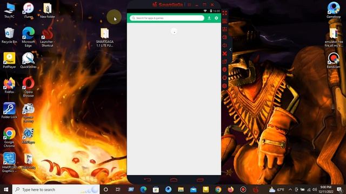Image resolution: width=346 pixels, height=194 pixels.
Task: Click the red X icon in SmartGaGa sidebar
Action: pyautogui.click(x=225, y=53)
